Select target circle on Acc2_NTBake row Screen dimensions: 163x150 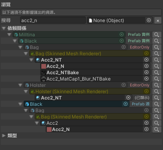146,72
